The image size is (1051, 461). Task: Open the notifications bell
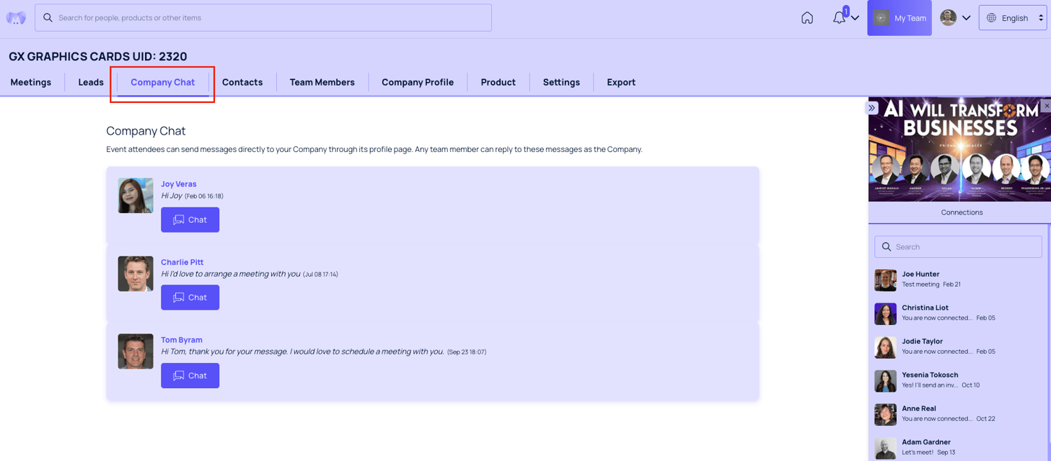(x=839, y=18)
